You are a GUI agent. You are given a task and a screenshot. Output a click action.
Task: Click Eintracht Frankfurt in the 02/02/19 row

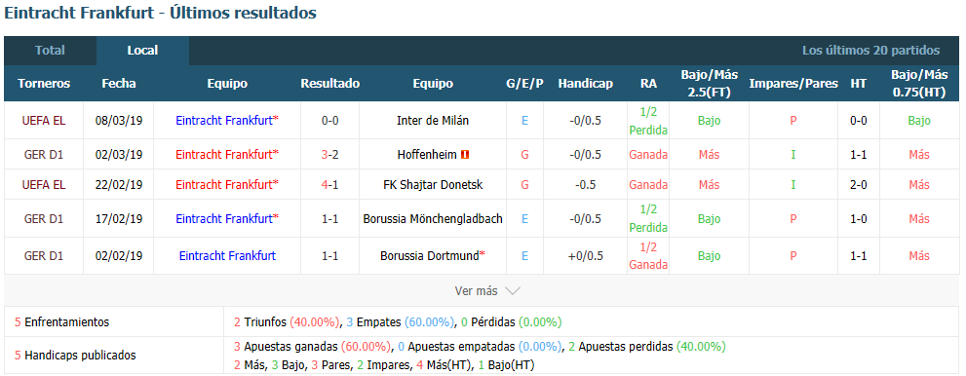(x=227, y=255)
